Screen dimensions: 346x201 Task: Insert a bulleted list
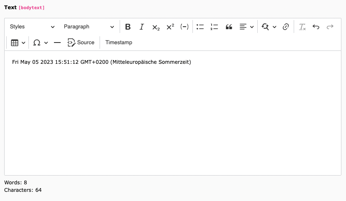pyautogui.click(x=200, y=27)
